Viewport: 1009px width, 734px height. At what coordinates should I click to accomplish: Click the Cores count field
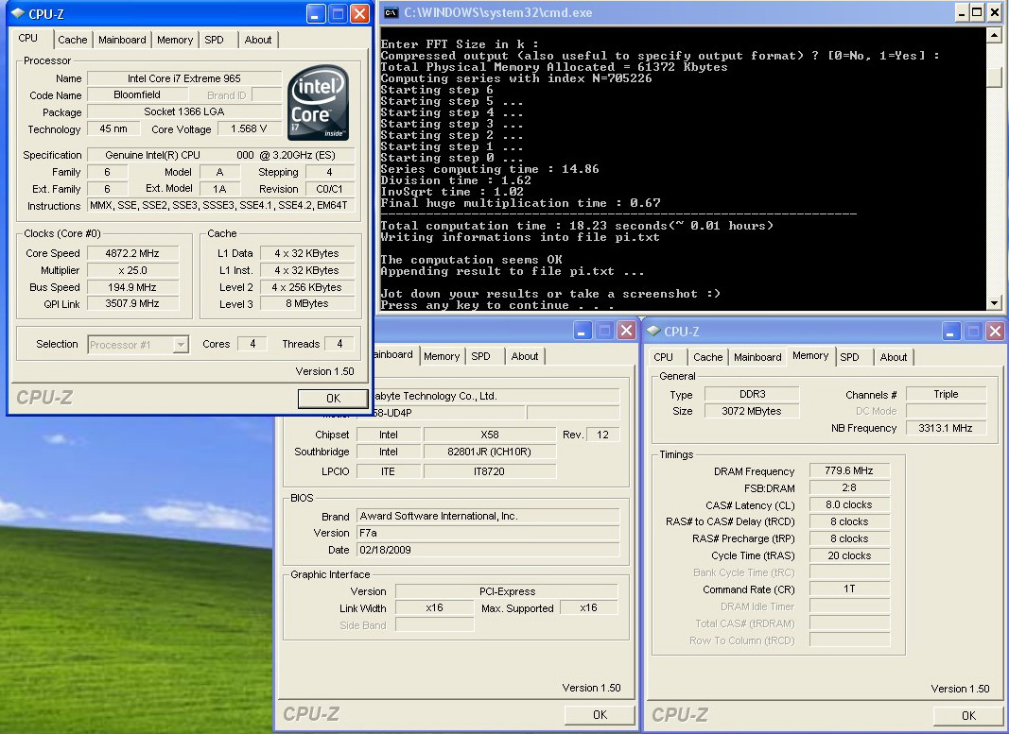(252, 344)
